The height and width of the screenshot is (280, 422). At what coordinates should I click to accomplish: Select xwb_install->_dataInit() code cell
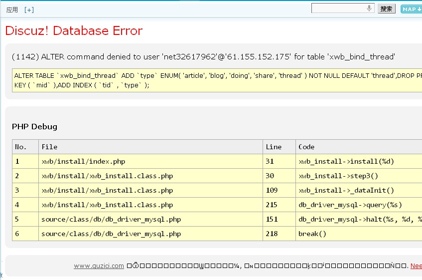coord(359,191)
